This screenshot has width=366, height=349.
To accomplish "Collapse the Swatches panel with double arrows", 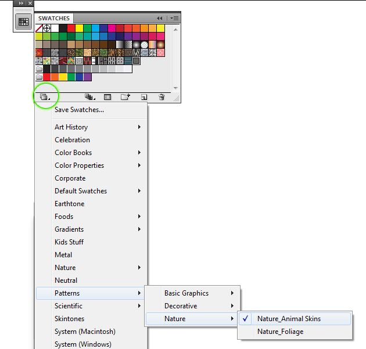I will 160,18.
